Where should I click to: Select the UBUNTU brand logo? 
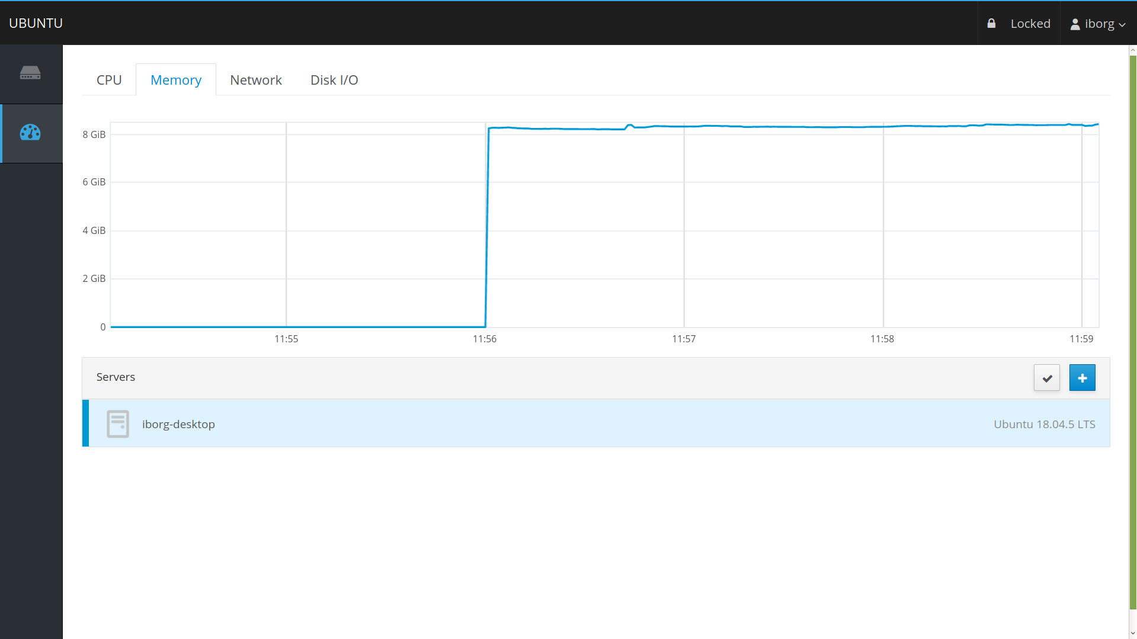(36, 23)
